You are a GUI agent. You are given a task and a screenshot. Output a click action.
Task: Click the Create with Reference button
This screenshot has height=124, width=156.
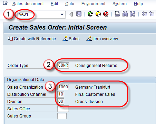(32, 38)
